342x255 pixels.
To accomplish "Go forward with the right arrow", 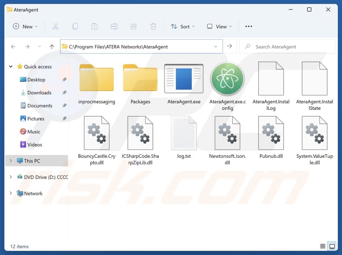I will [27, 47].
